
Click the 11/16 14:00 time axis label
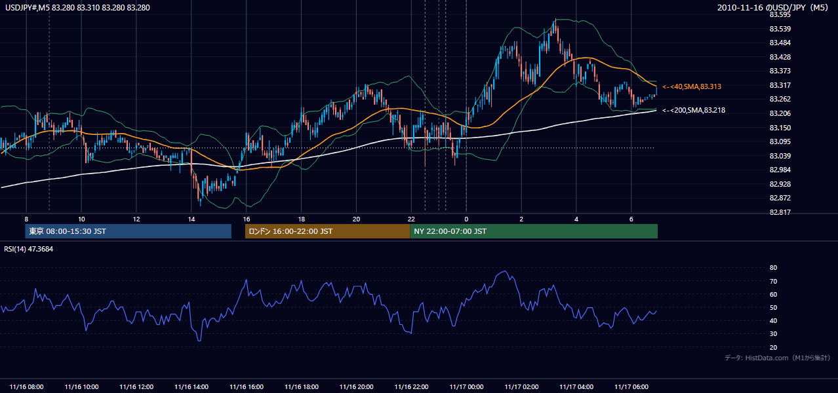(x=191, y=387)
